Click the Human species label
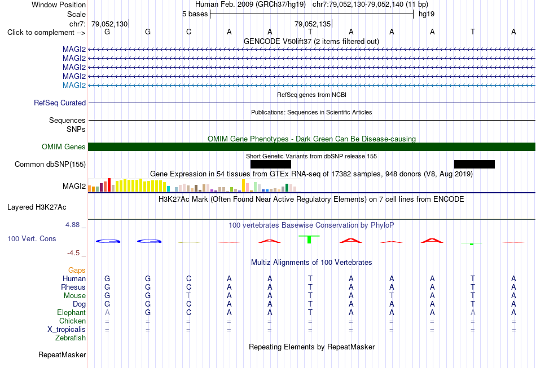The height and width of the screenshot is (368, 536). click(x=74, y=278)
